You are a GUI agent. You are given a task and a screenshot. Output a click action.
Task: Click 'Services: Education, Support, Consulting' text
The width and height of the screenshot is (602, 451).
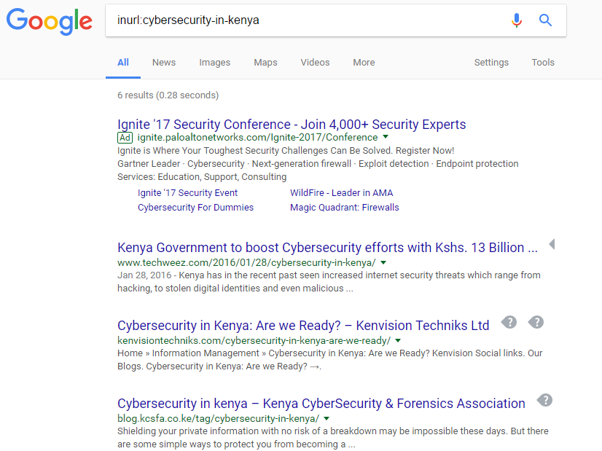(x=202, y=177)
